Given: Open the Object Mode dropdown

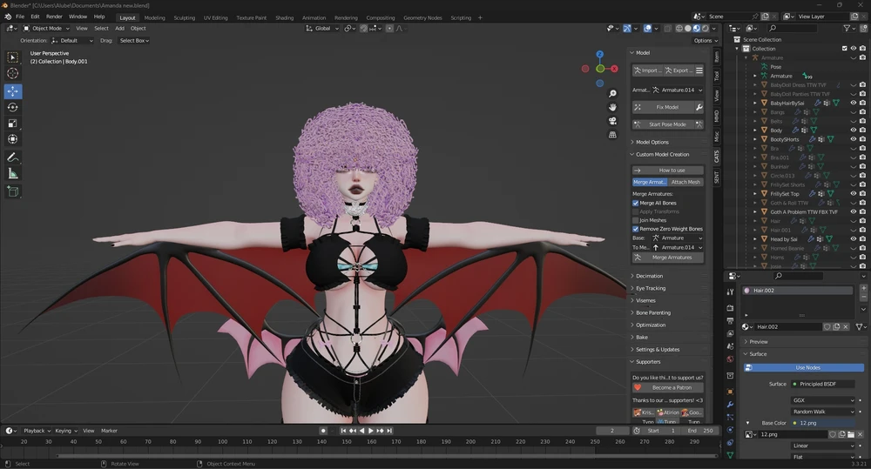Looking at the screenshot, I should [46, 29].
